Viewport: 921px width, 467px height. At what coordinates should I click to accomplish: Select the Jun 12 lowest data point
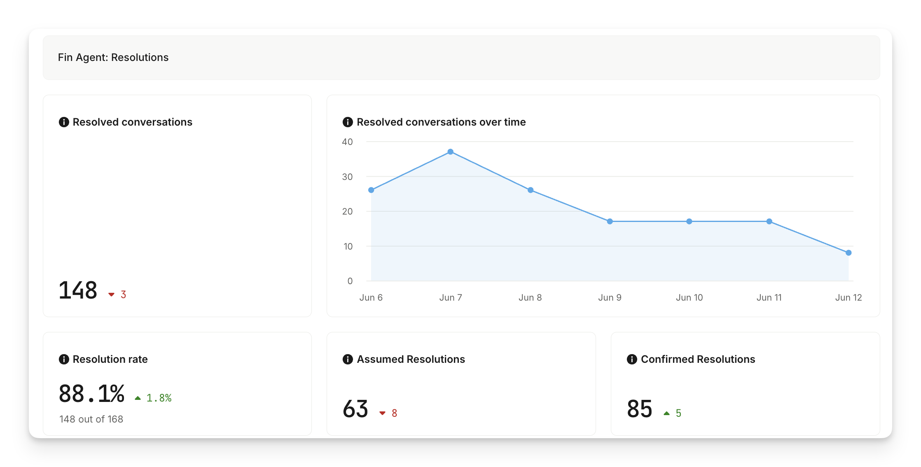click(849, 253)
